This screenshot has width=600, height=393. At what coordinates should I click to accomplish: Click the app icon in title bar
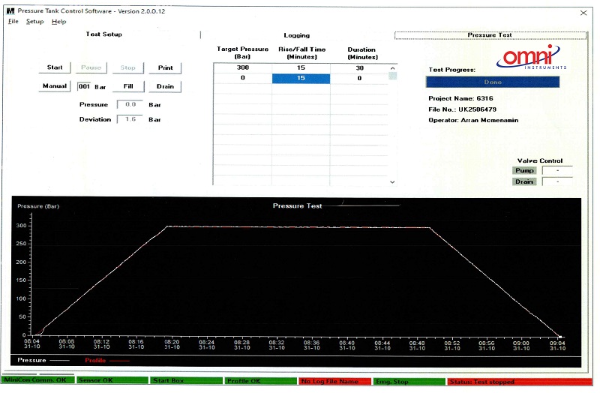tap(10, 11)
